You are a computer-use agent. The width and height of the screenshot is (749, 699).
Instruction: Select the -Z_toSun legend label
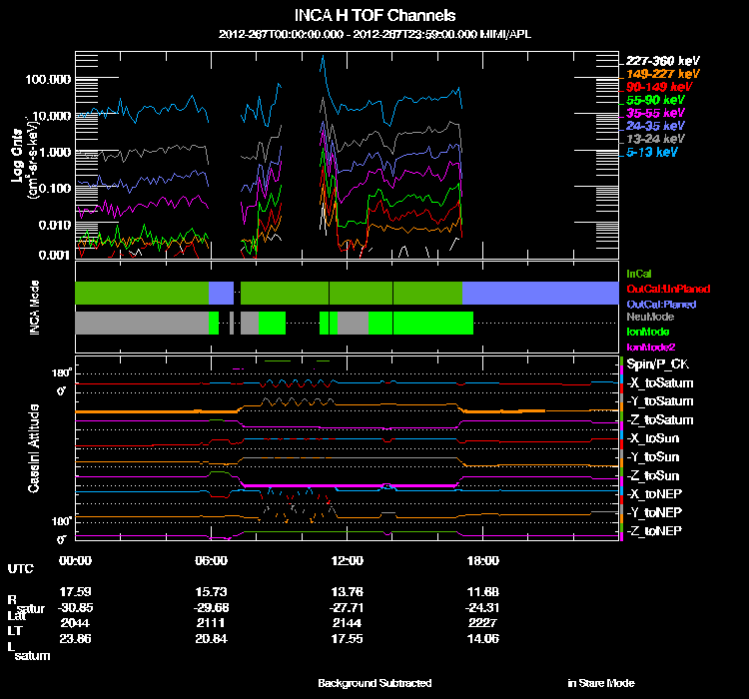[x=654, y=474]
